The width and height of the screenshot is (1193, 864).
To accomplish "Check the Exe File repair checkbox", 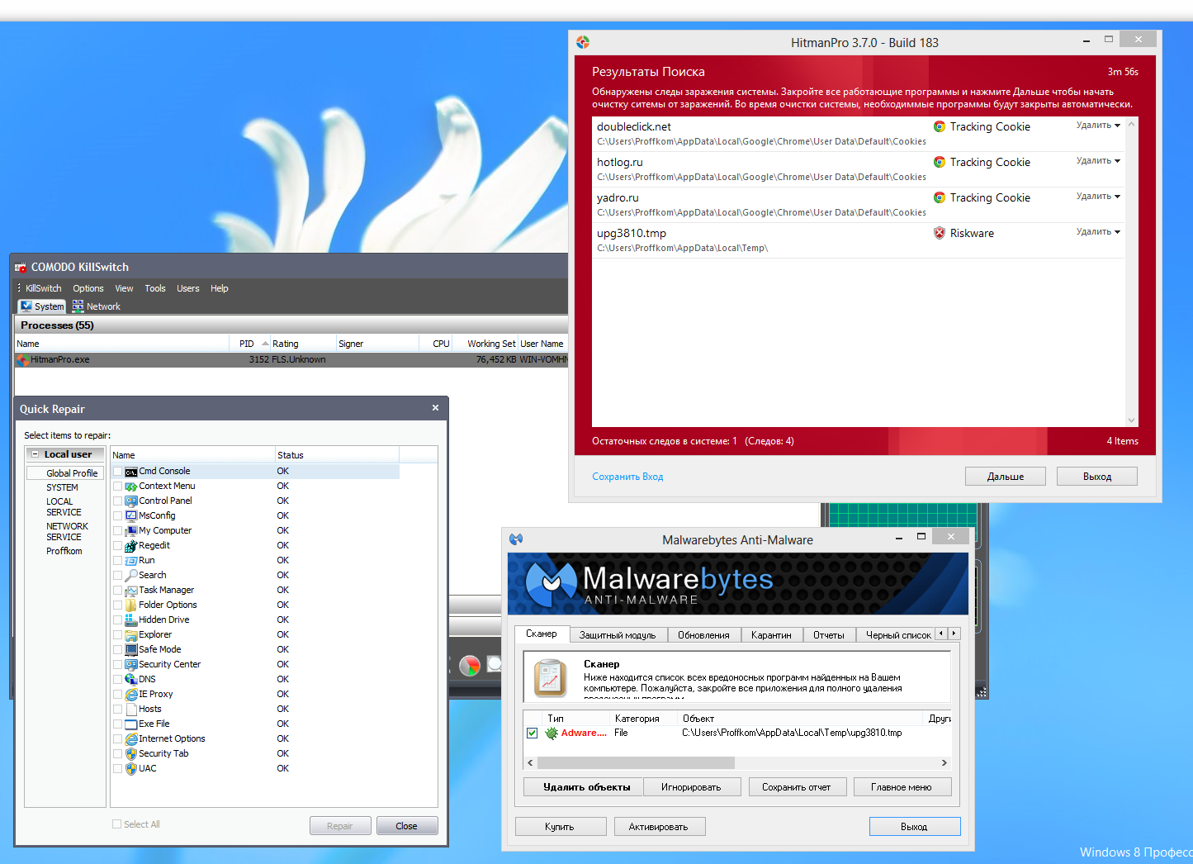I will pos(118,724).
